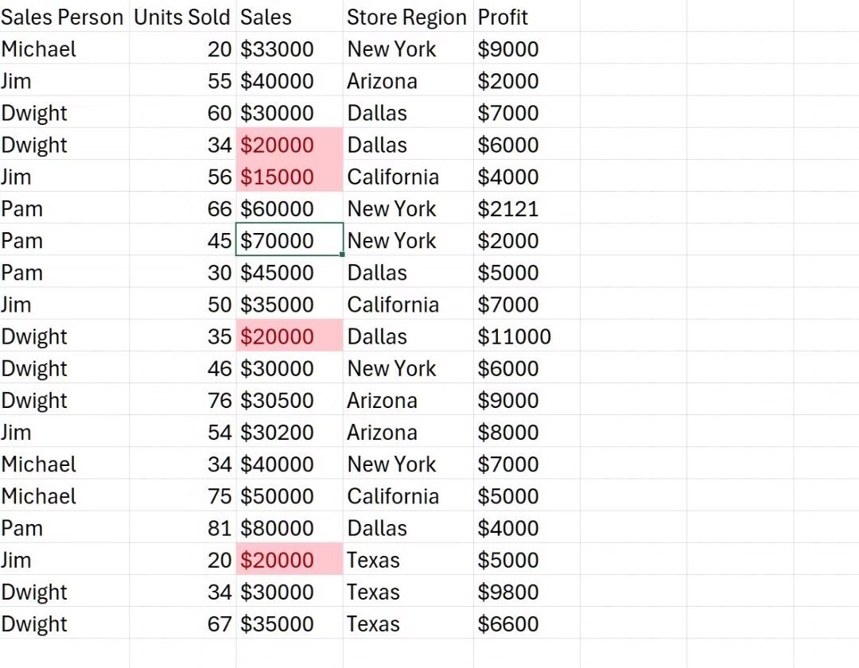Select the $9800 profit cell
Image resolution: width=859 pixels, height=668 pixels.
point(508,592)
